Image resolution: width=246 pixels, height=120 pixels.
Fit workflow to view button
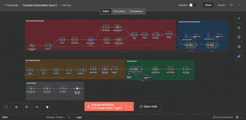pyautogui.click(x=6, y=107)
